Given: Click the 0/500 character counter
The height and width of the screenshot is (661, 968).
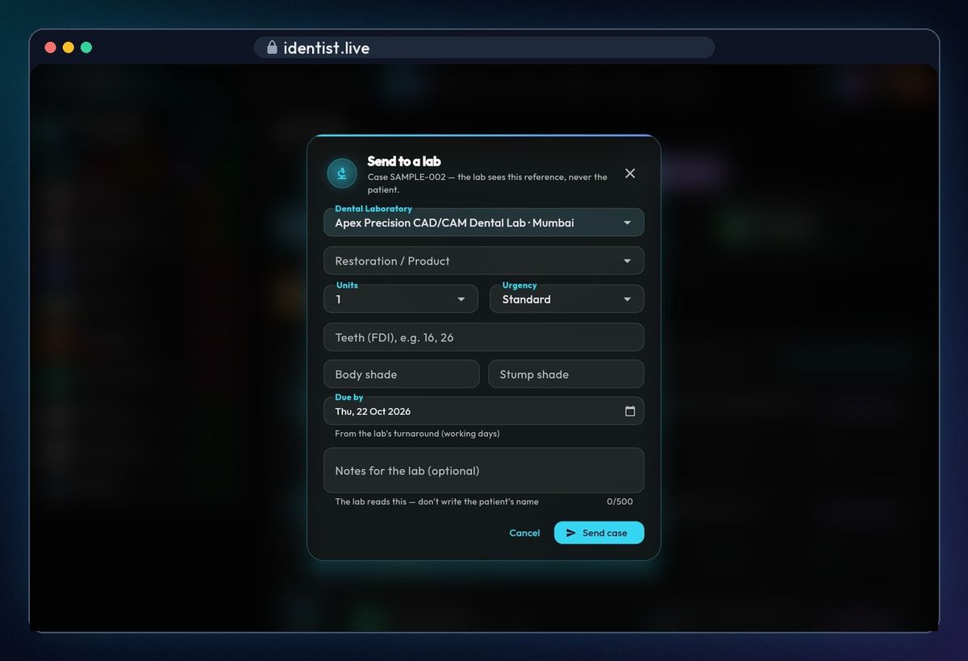Looking at the screenshot, I should pyautogui.click(x=620, y=501).
